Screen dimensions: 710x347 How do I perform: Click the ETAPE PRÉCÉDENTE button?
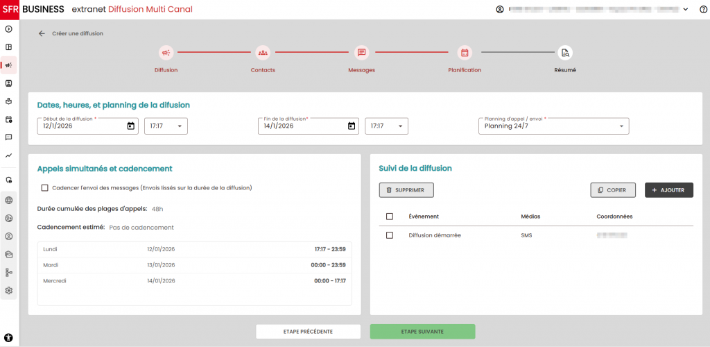pyautogui.click(x=308, y=332)
